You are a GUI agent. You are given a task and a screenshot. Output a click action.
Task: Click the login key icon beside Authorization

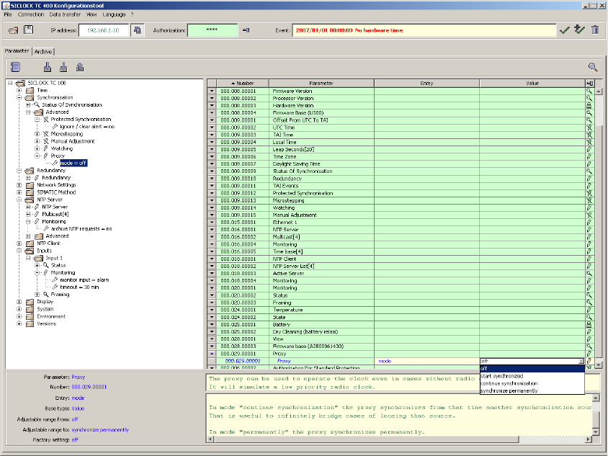click(x=246, y=30)
